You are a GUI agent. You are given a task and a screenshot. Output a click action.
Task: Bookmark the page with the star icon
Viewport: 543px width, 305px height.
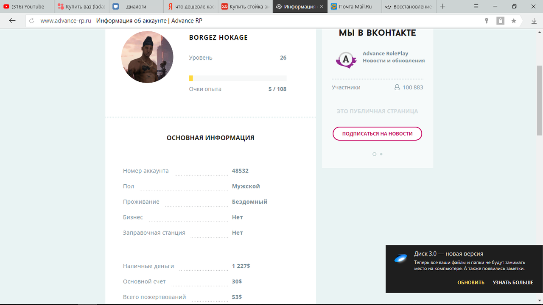point(514,21)
